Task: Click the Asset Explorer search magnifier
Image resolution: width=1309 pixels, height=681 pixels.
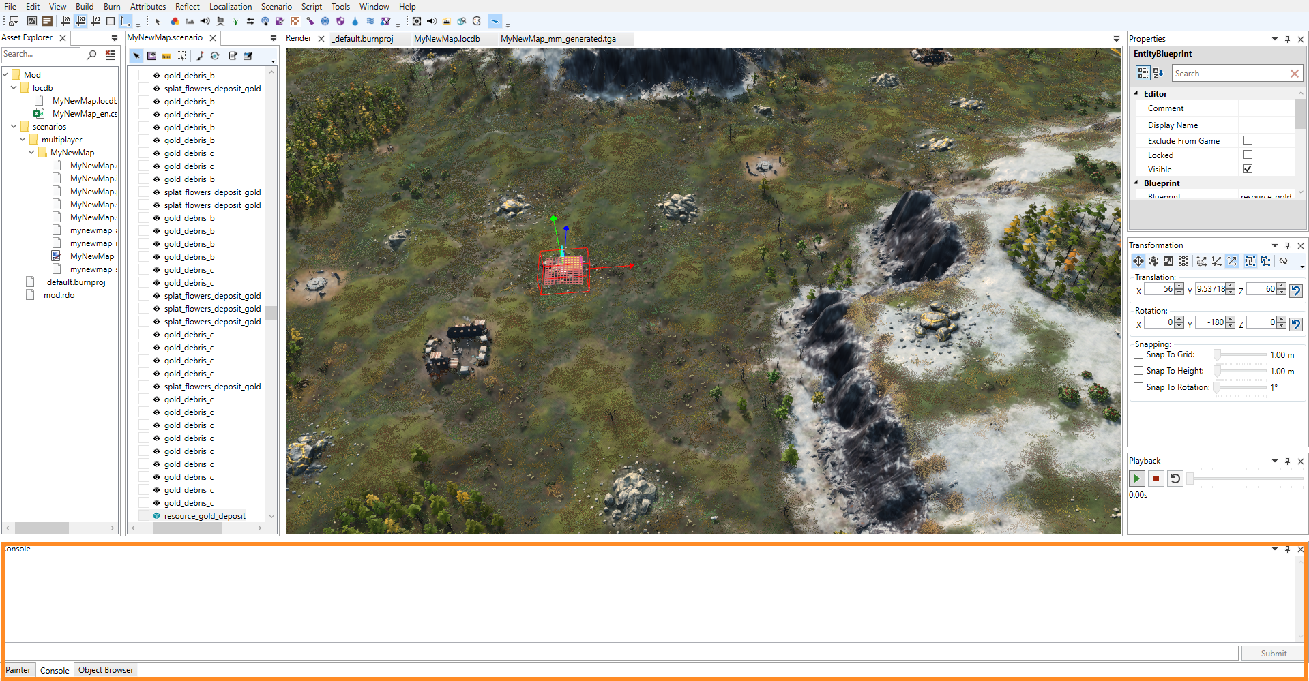Action: tap(92, 55)
